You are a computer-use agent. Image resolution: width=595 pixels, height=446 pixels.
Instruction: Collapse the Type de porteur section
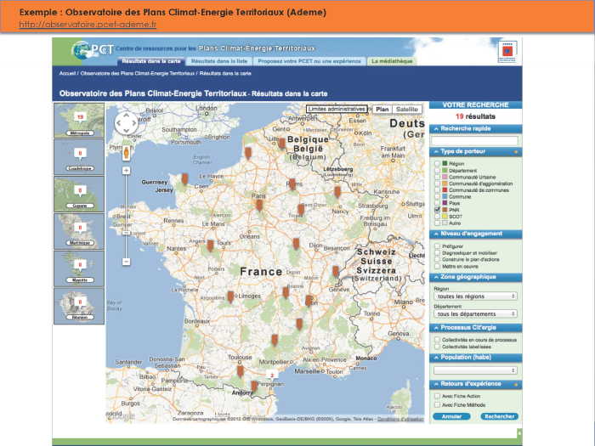(475, 152)
